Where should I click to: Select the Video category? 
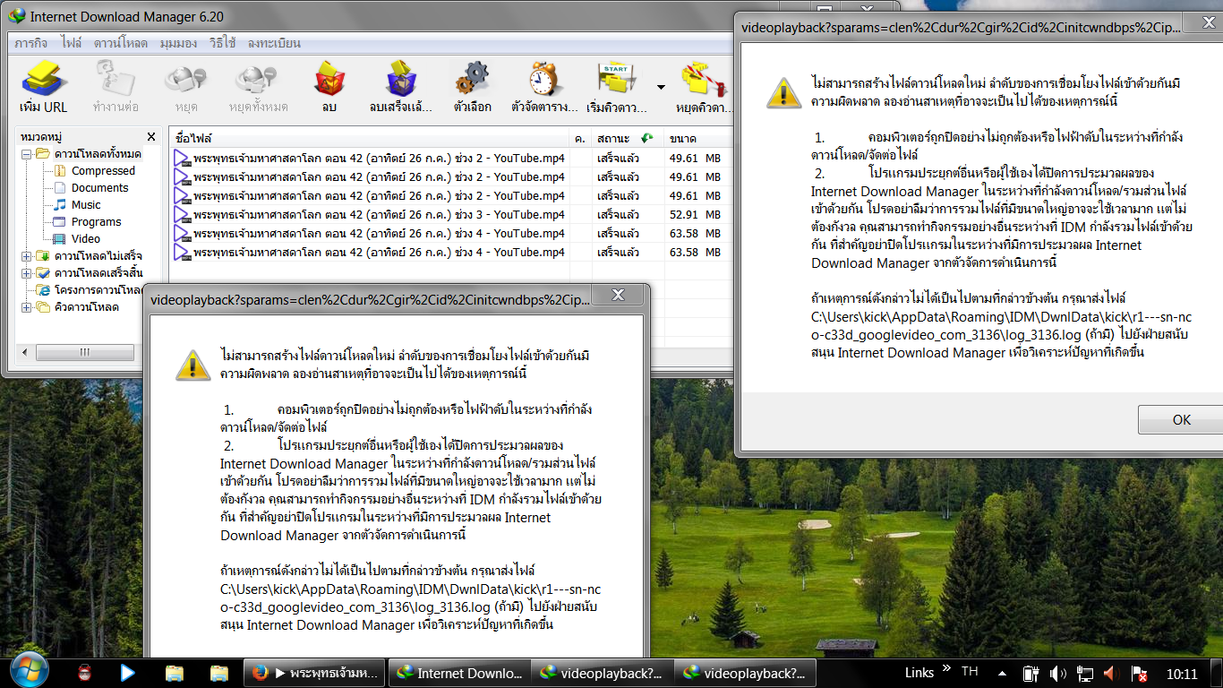coord(86,239)
